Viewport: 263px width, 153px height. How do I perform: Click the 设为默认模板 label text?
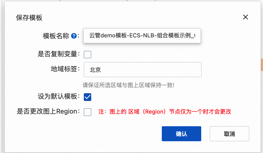click(57, 96)
